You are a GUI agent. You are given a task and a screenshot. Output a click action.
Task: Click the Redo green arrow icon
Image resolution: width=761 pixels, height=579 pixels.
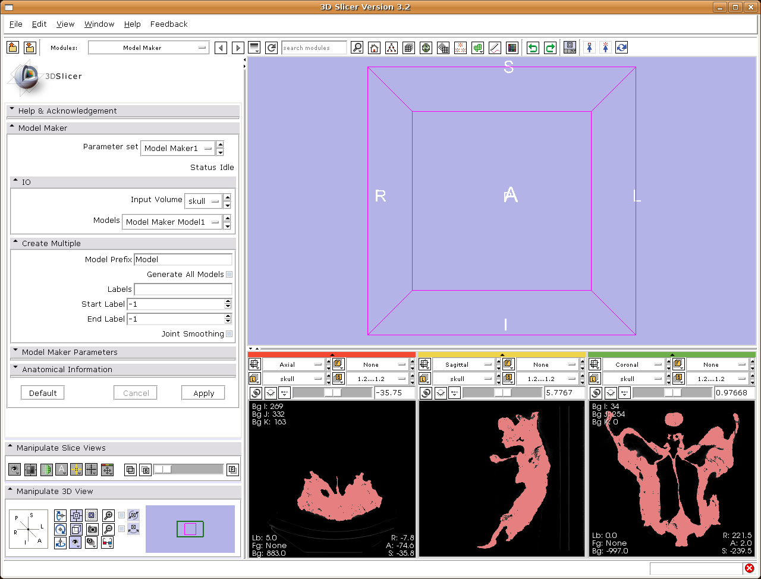pyautogui.click(x=550, y=48)
